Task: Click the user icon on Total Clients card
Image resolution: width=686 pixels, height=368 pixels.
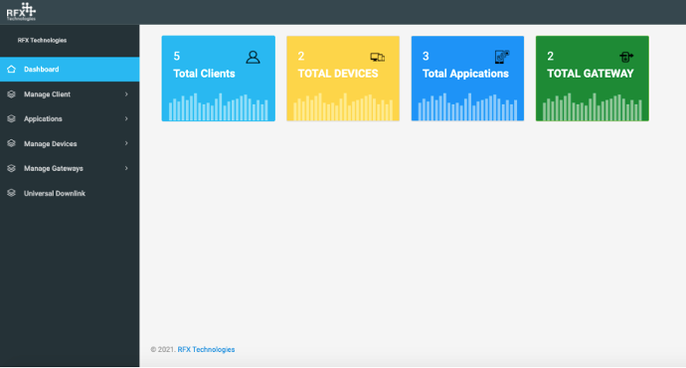Action: coord(253,57)
